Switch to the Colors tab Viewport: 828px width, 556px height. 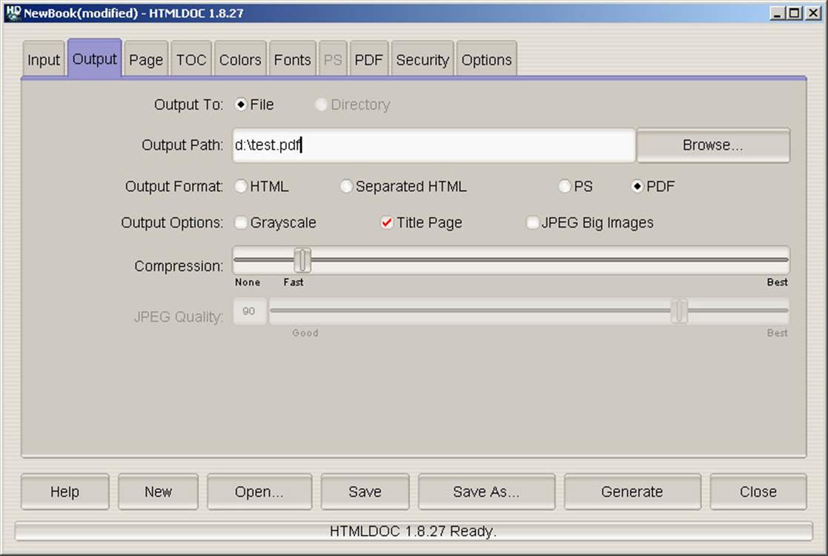click(x=240, y=59)
